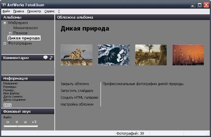Image resolution: width=211 pixels, height=137 pixels.
Task: Skip to previous background track
Action: 8,122
